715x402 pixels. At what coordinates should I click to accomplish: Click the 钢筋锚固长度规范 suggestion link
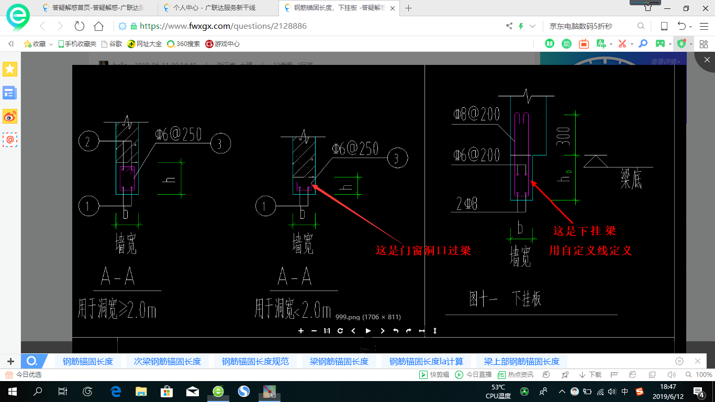(255, 361)
